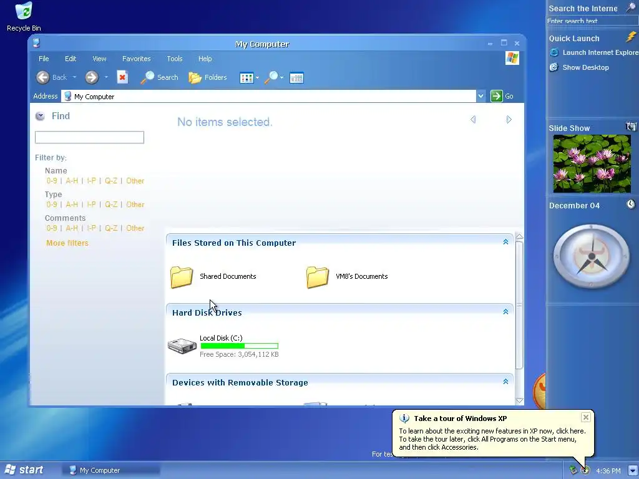Click the Find text input field
Viewport: 639px width, 479px height.
coord(89,137)
